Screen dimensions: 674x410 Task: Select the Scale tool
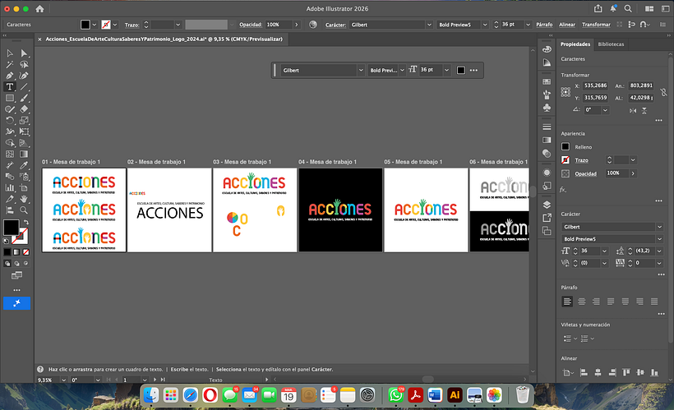click(x=24, y=120)
